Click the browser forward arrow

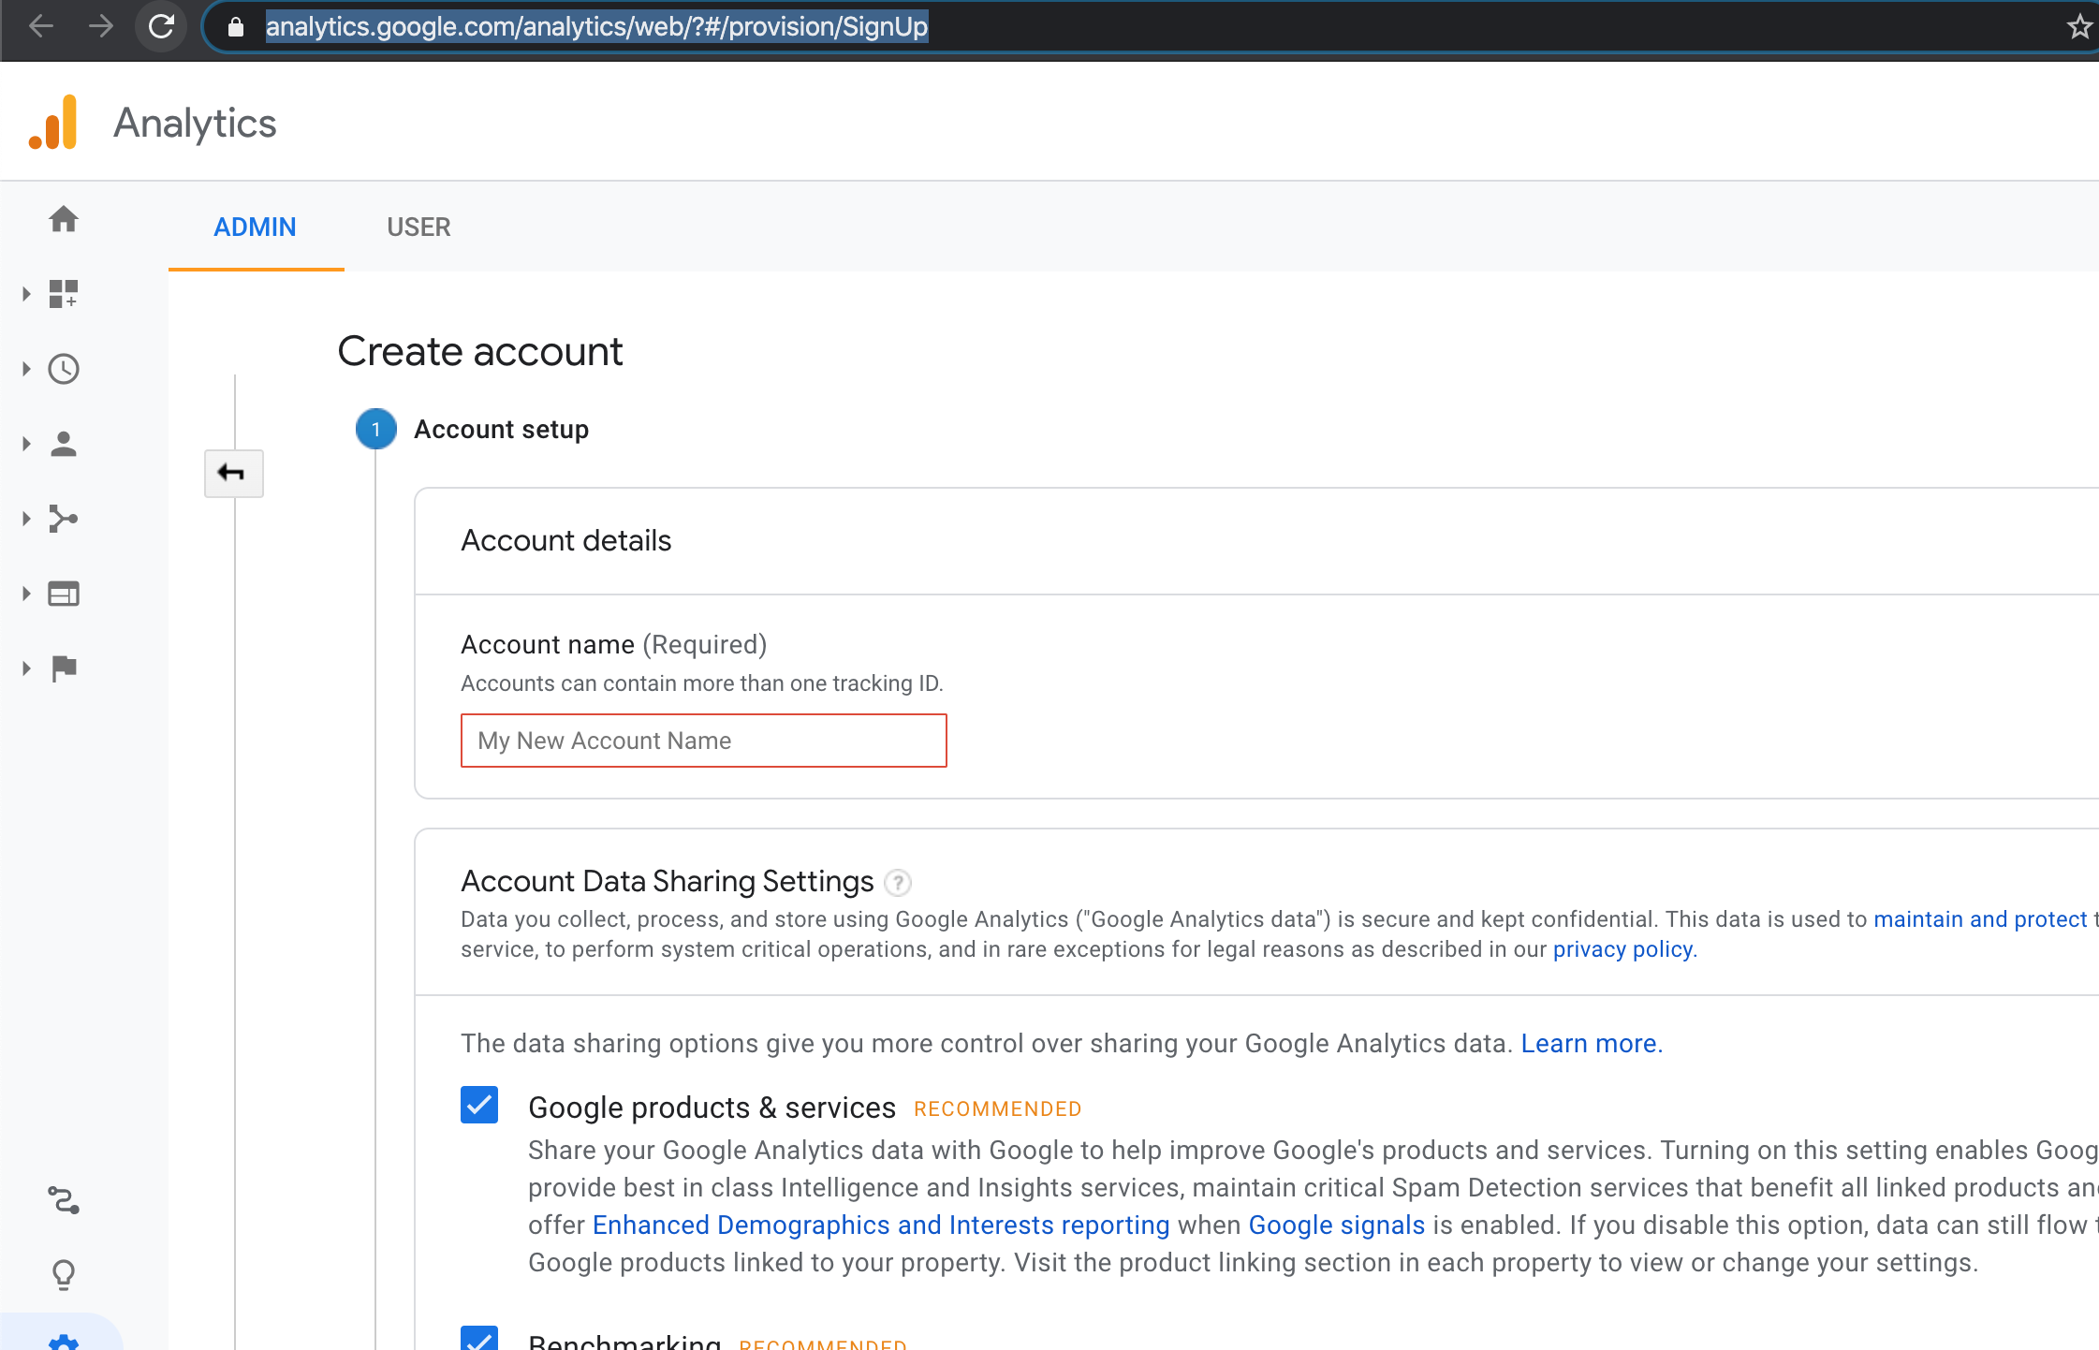coord(101,26)
